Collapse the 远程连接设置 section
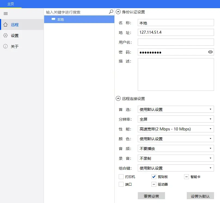The image size is (220, 203). tap(118, 98)
